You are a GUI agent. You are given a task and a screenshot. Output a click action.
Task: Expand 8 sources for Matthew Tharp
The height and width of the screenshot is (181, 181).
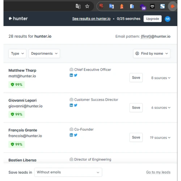[161, 78]
